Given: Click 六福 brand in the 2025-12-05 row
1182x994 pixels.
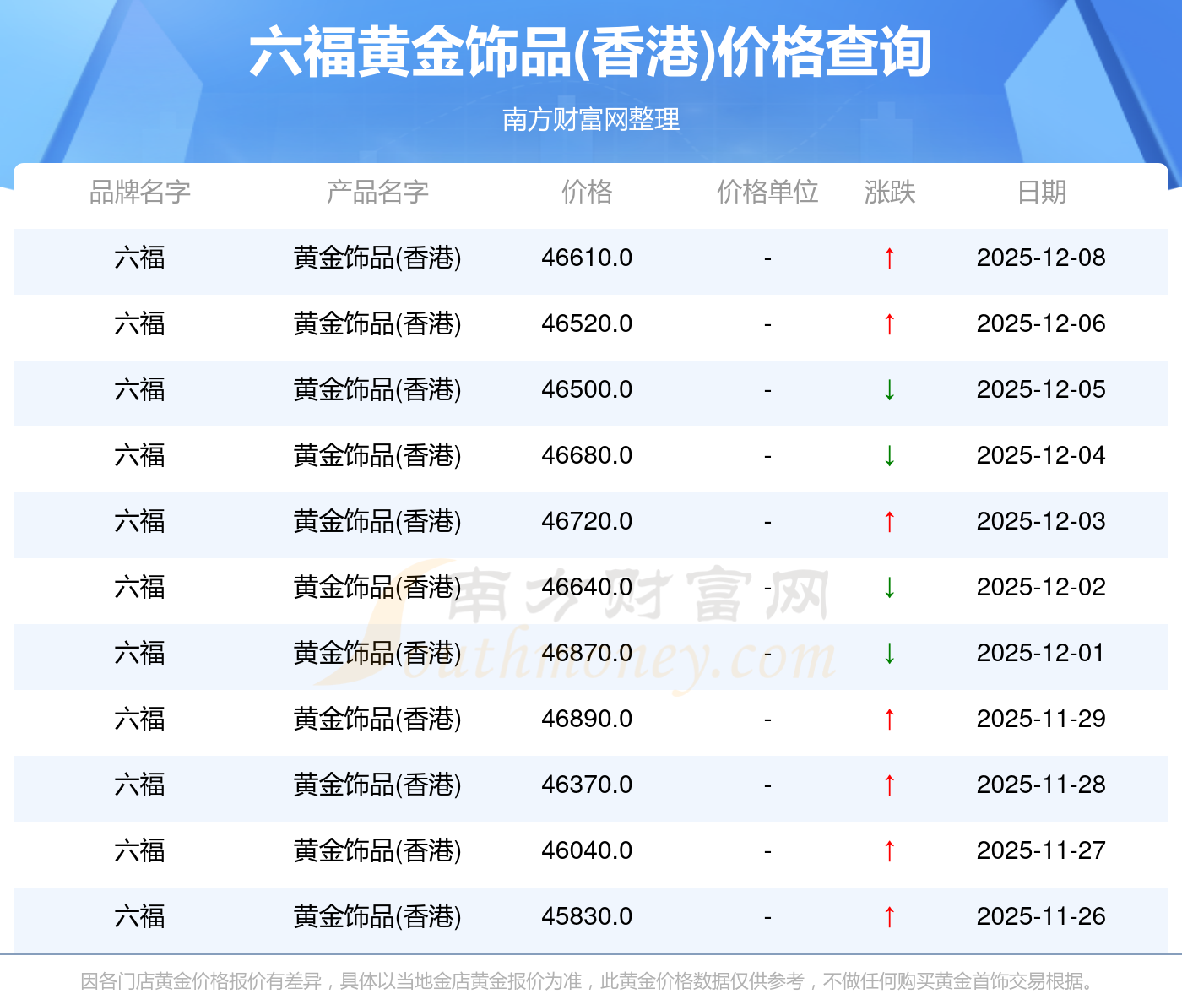Looking at the screenshot, I should (x=140, y=389).
